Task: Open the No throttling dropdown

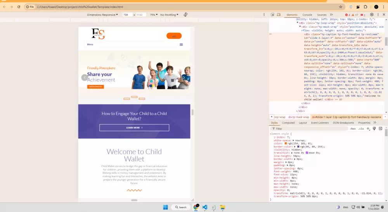Action: pyautogui.click(x=169, y=15)
